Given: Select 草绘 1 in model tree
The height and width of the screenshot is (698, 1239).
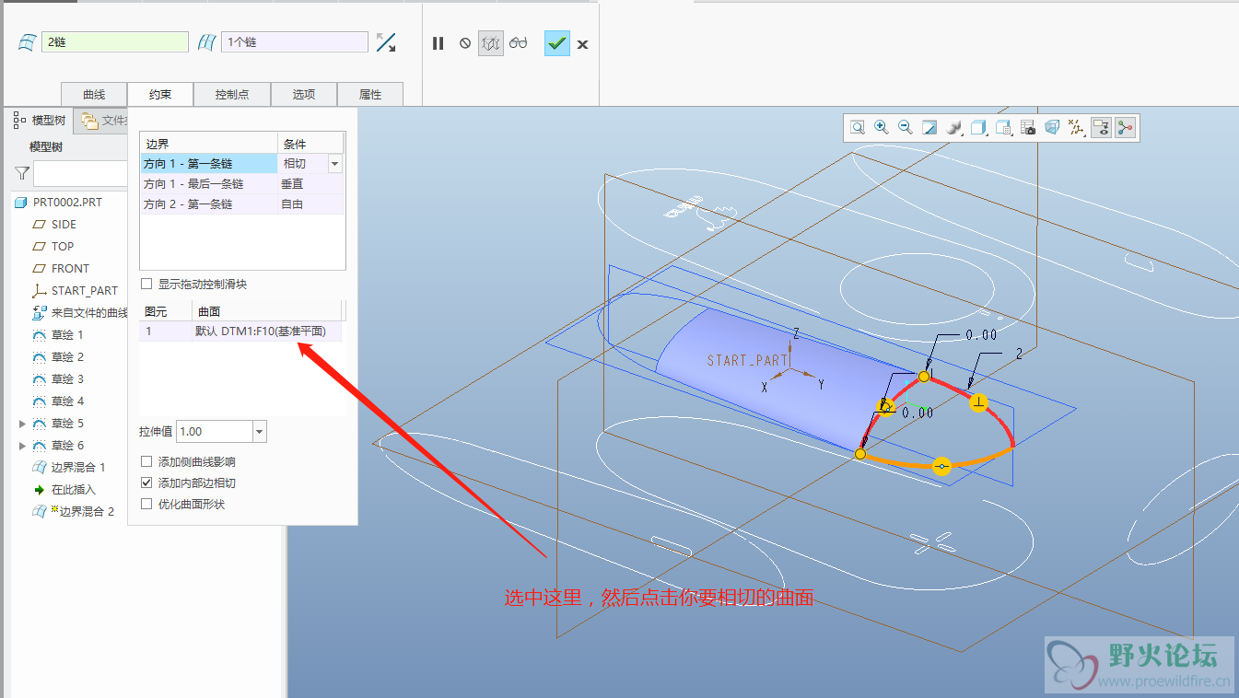Looking at the screenshot, I should pyautogui.click(x=58, y=334).
